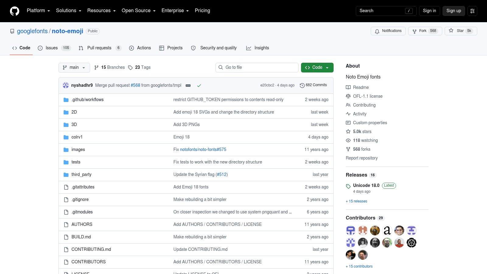Expand the green Code dropdown button
This screenshot has height=274, width=487.
[x=317, y=68]
